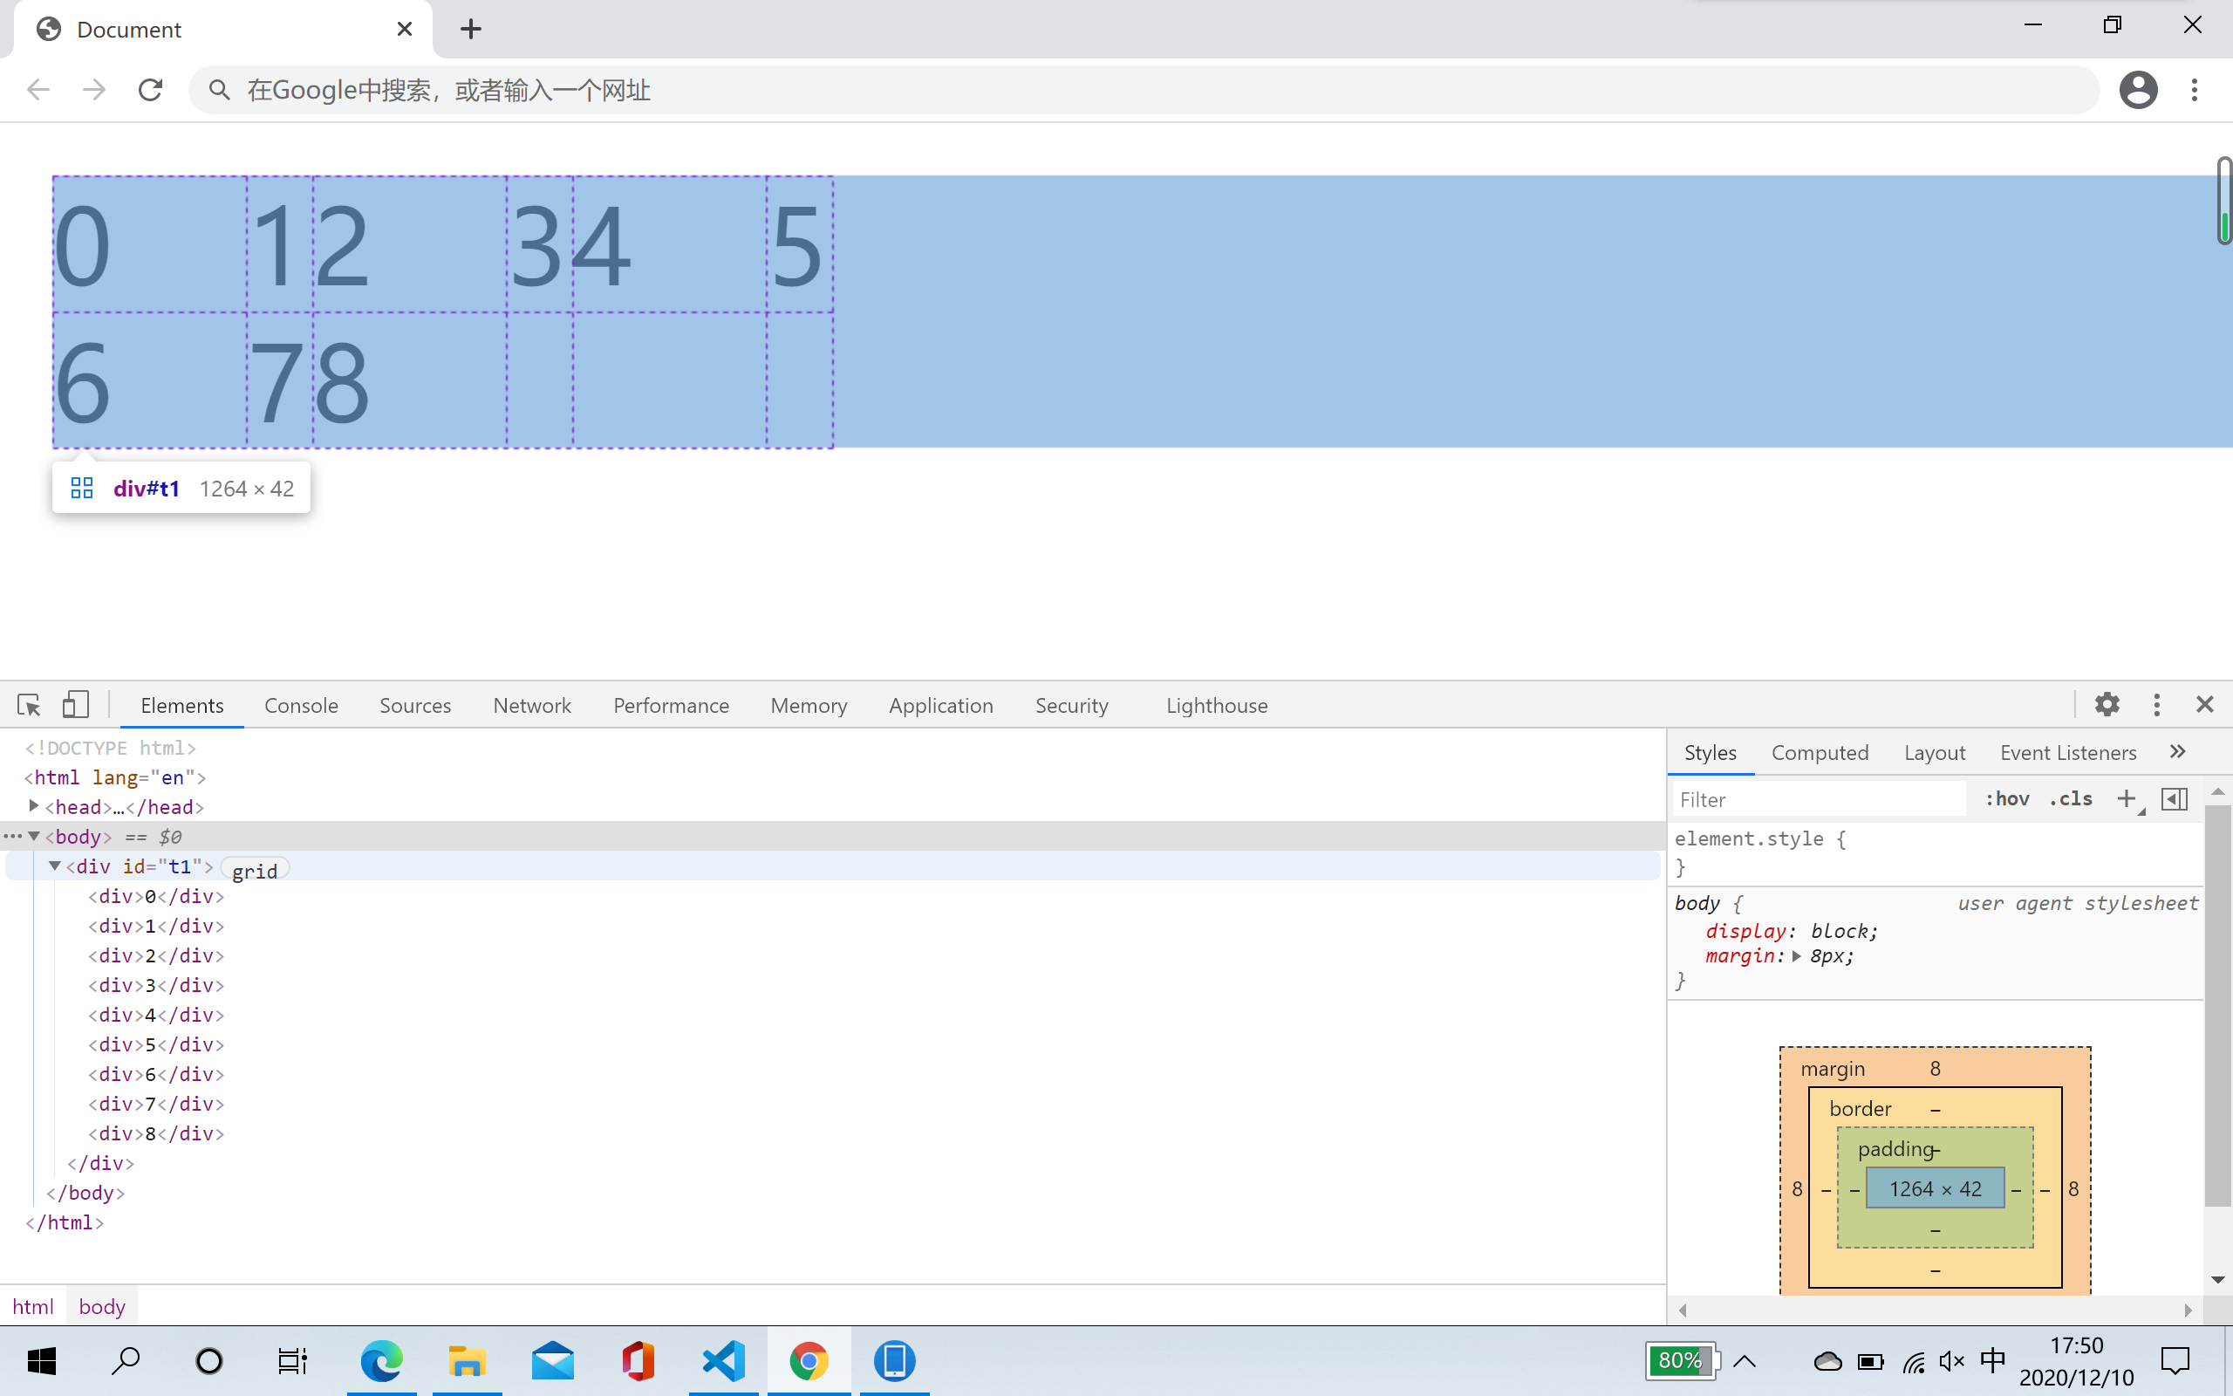Screen dimensions: 2233x1396
Task: Click the html breadcrumb link
Action: tap(33, 1306)
